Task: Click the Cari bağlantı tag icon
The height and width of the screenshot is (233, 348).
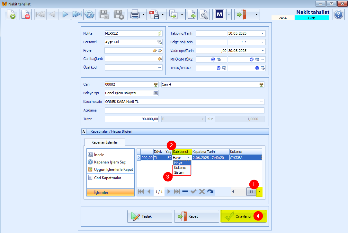Action: (160, 59)
